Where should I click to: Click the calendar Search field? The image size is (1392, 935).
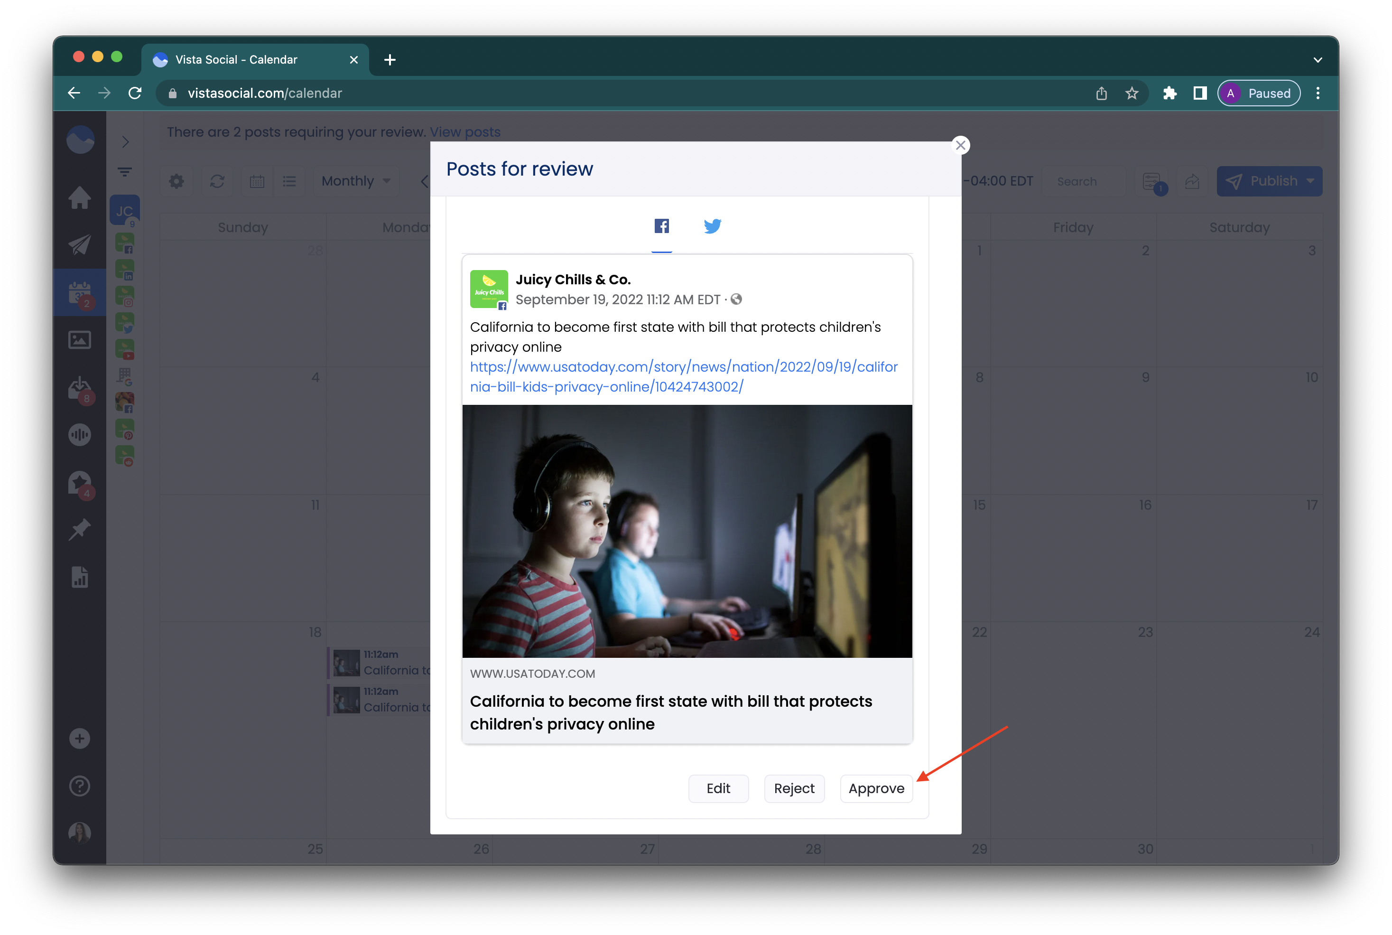1085,181
